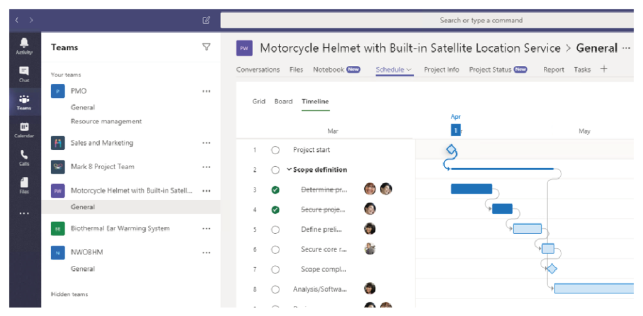Mark Project start task complete
The height and width of the screenshot is (316, 643).
275,150
